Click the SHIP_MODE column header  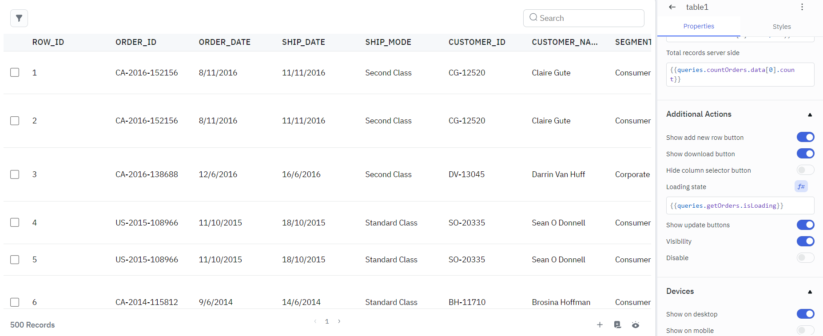(388, 42)
